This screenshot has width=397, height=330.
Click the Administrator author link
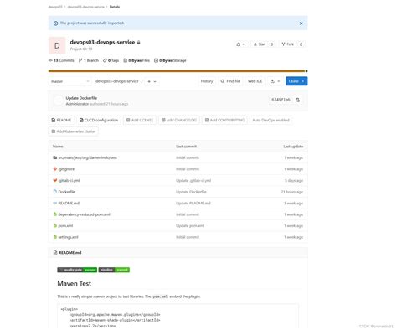pyautogui.click(x=77, y=104)
